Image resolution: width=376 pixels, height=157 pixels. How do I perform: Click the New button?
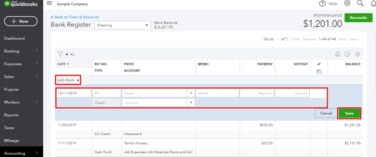coord(21,21)
